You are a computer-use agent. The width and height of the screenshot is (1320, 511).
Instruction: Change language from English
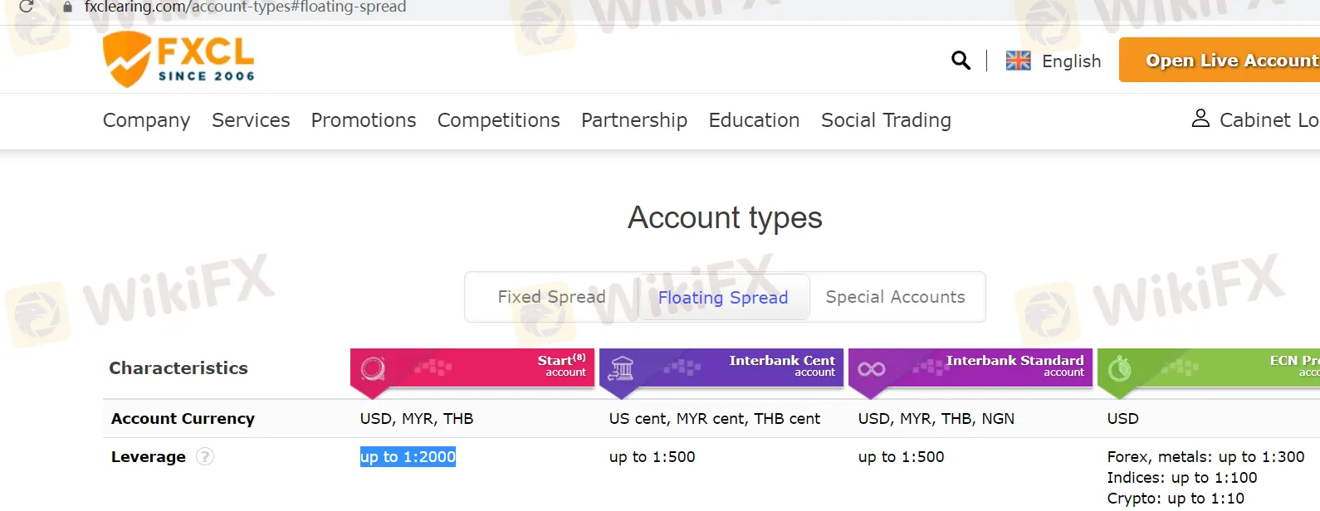(1072, 61)
